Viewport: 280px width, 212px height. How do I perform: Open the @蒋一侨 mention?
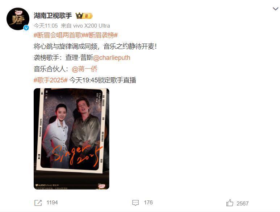84,69
